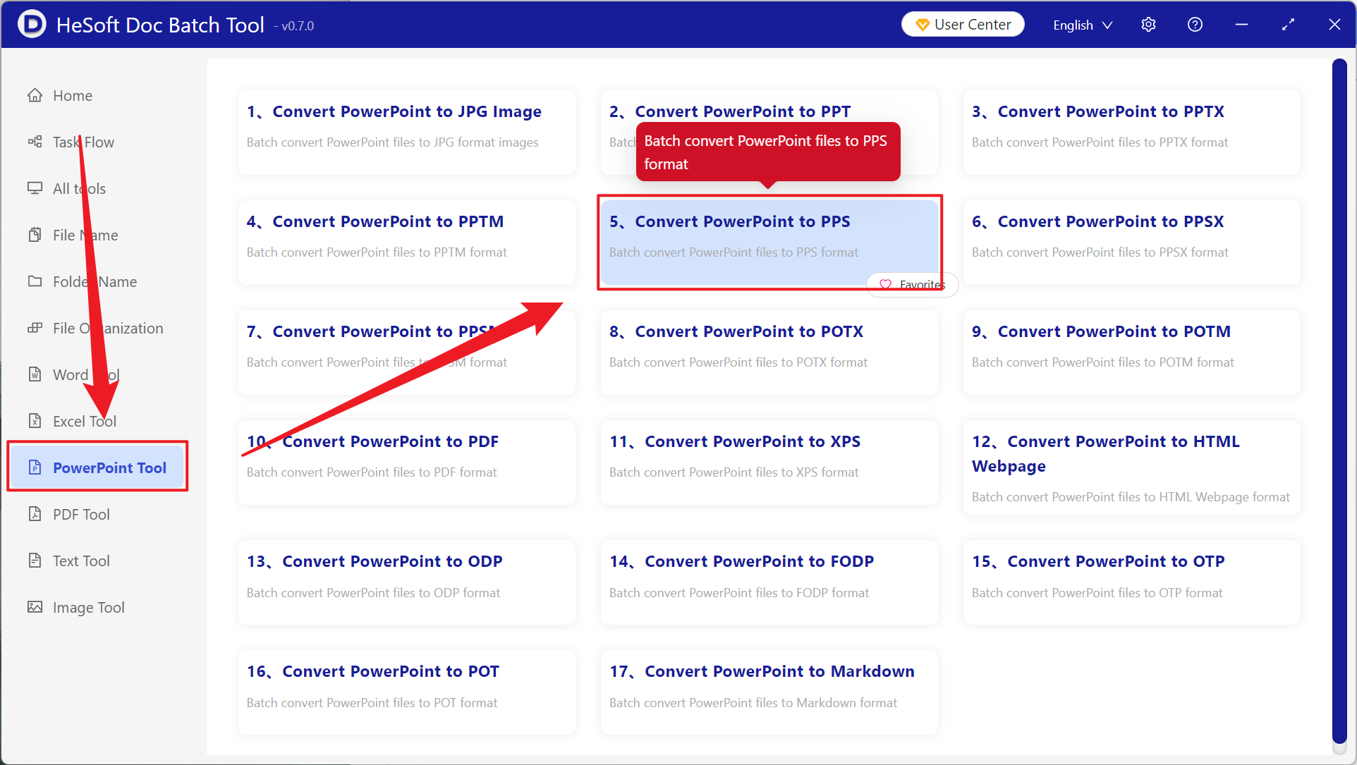Viewport: 1357px width, 765px height.
Task: Click the Task Flow sidebar icon
Action: tap(35, 142)
